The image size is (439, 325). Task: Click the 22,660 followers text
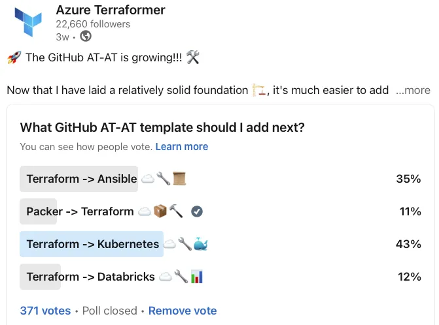coord(93,24)
